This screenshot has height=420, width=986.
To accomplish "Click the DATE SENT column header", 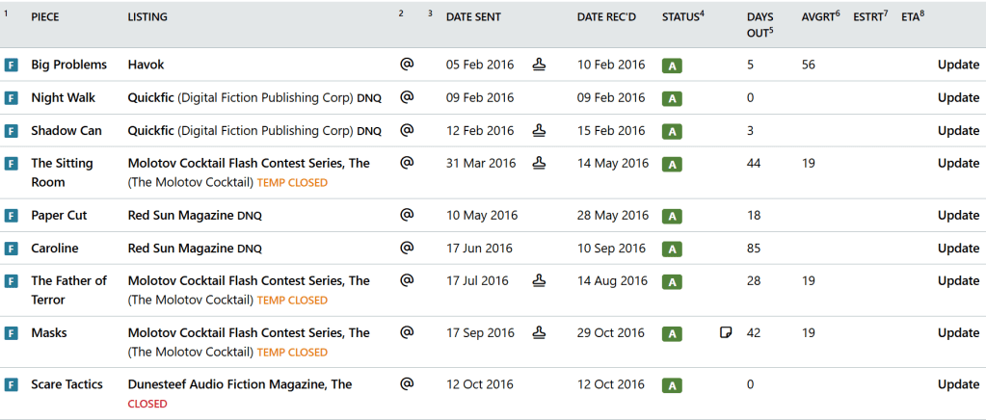I will pos(473,17).
